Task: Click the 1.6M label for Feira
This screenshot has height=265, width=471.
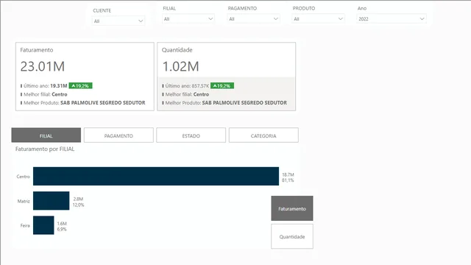Action: (62, 224)
